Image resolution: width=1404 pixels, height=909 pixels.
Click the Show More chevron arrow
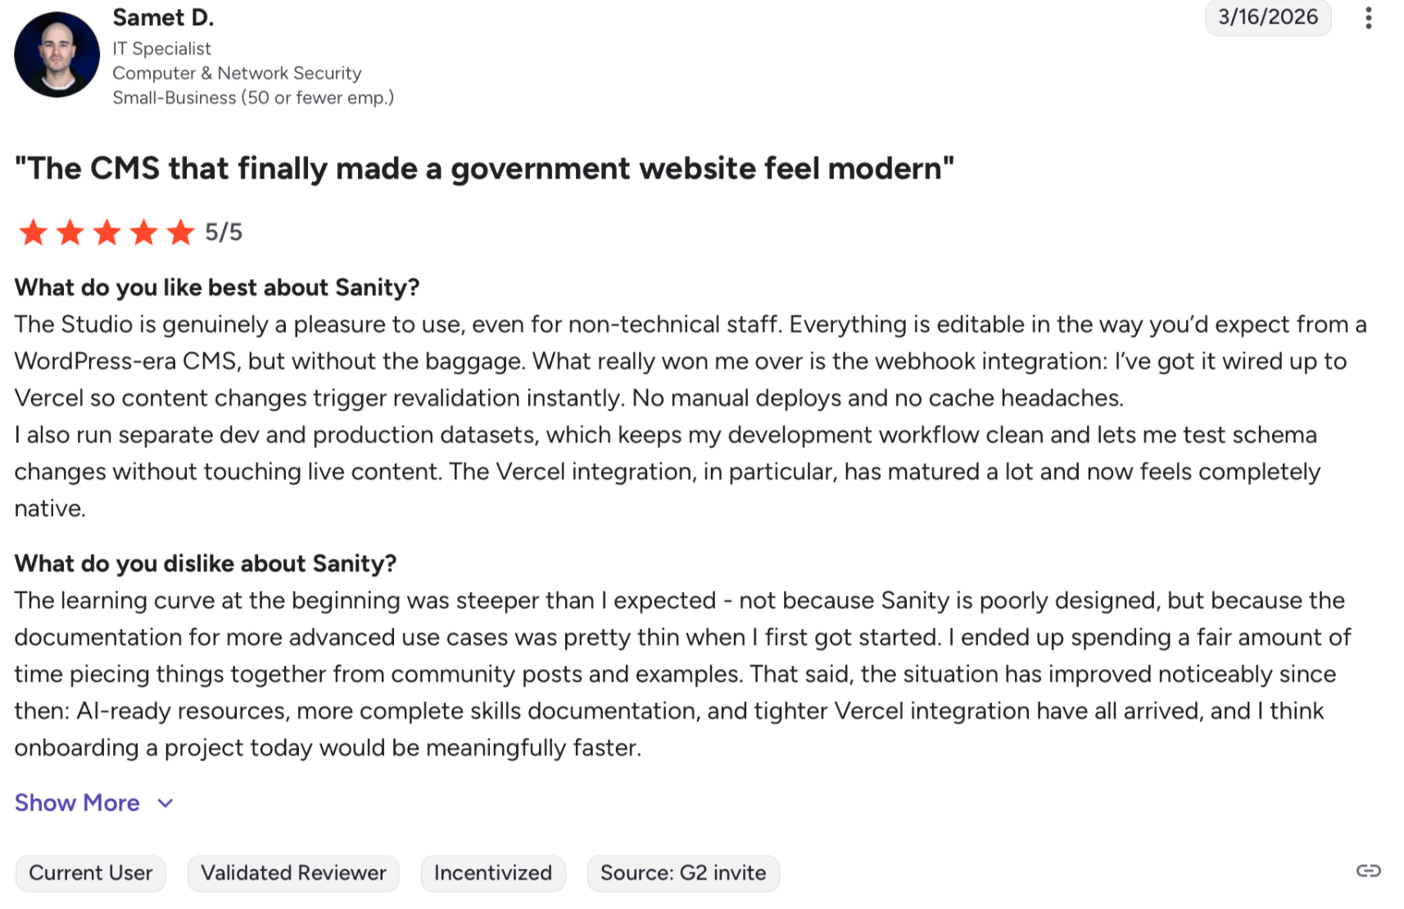(165, 803)
